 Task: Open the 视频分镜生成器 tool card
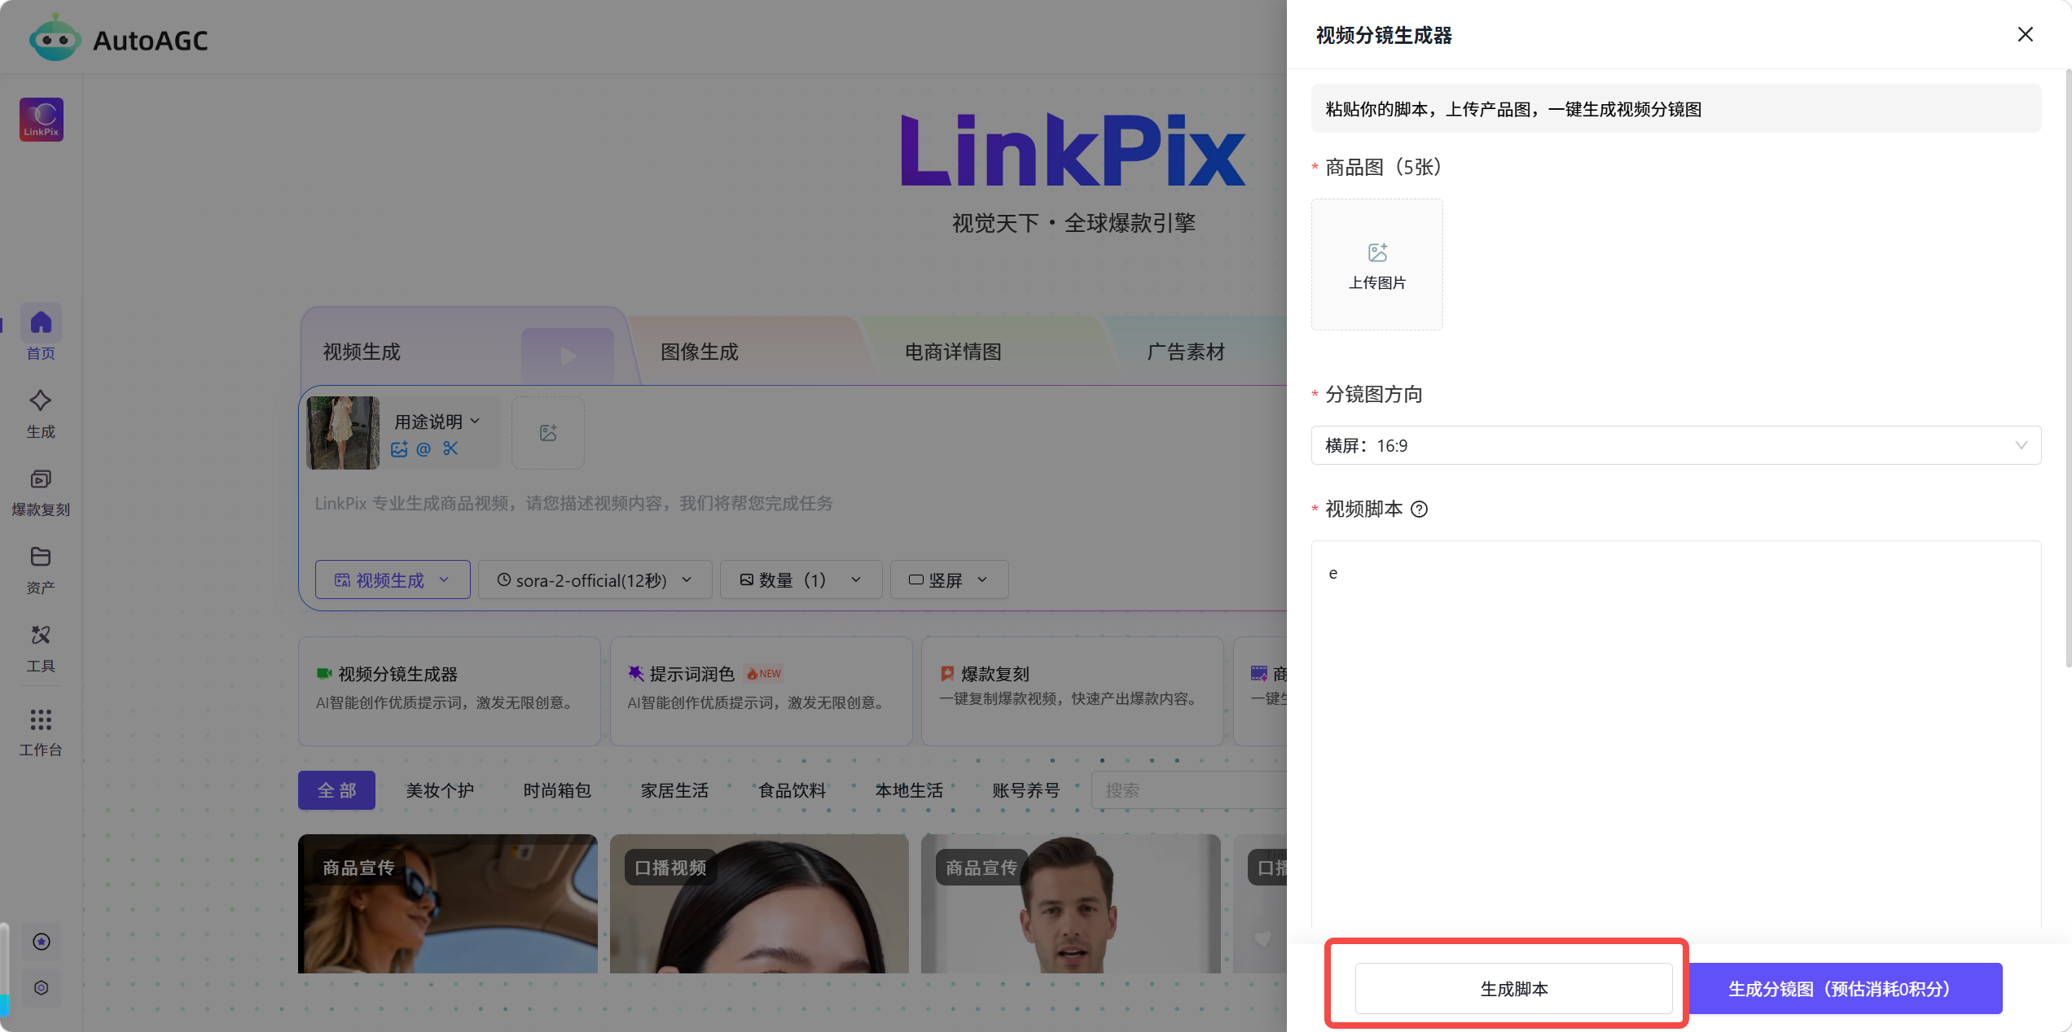pos(449,691)
